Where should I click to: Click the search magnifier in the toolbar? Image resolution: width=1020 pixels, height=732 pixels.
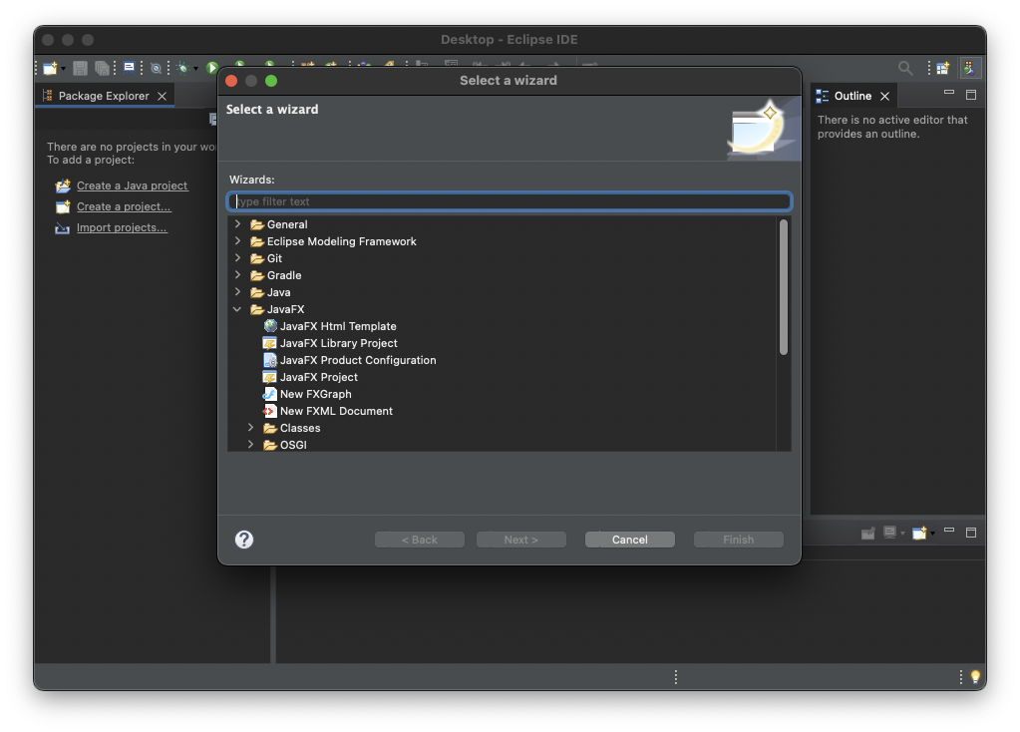click(905, 68)
